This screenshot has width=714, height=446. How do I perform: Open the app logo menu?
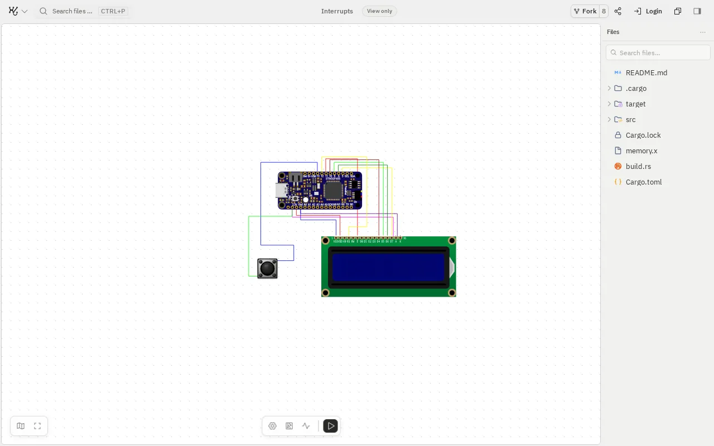point(18,11)
